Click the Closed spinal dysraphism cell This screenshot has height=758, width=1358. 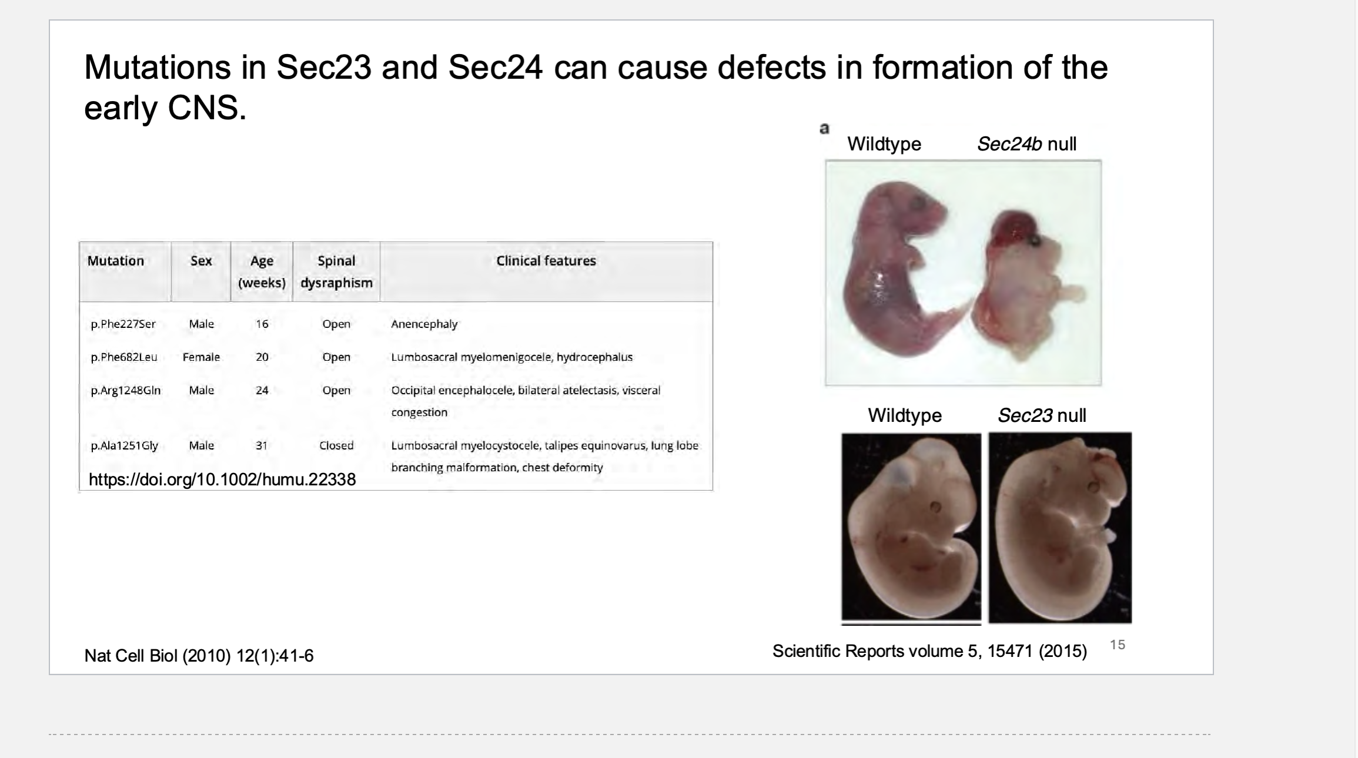(x=336, y=445)
